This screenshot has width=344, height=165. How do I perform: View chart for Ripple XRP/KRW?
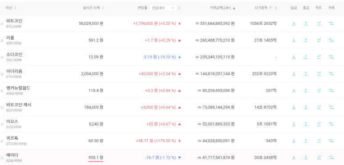coord(319,40)
